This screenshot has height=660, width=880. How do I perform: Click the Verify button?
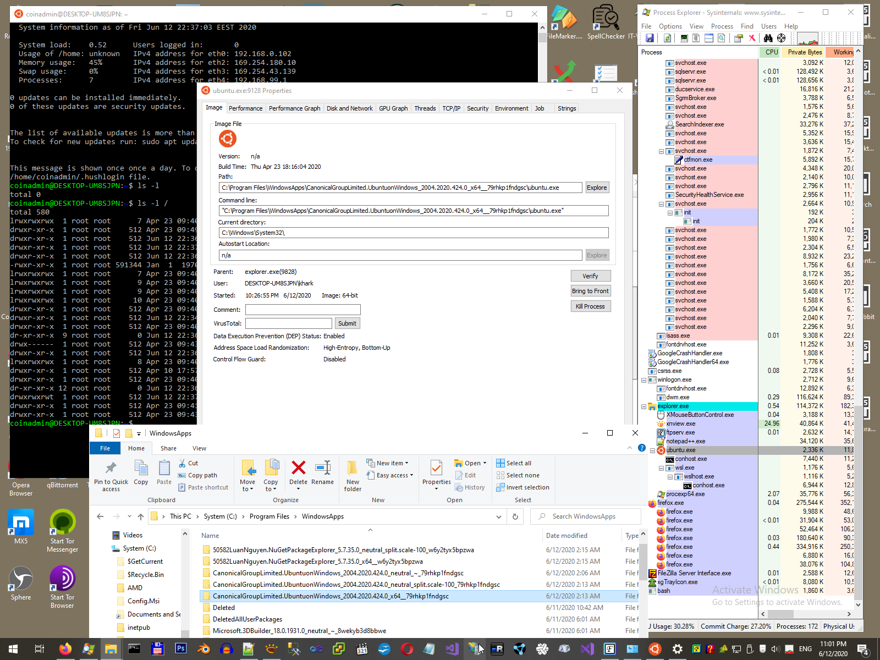tap(590, 276)
